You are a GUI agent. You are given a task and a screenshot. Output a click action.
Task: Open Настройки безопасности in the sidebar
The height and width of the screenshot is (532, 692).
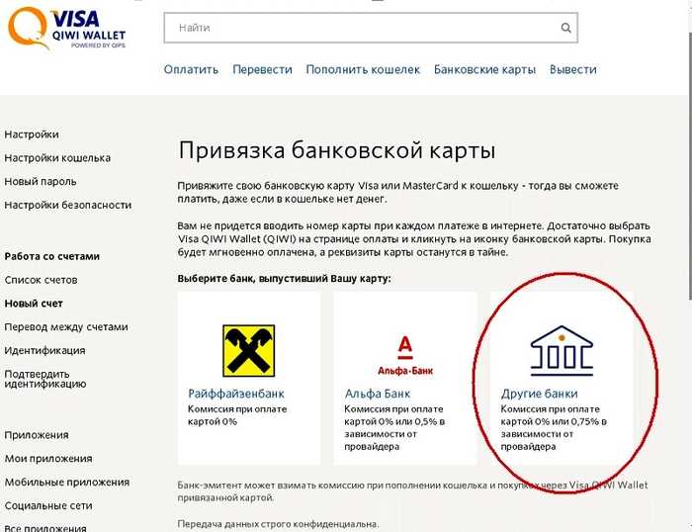[68, 206]
